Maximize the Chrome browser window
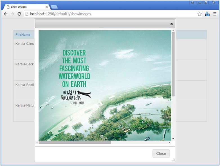The height and width of the screenshot is (166, 220). pos(206,2)
